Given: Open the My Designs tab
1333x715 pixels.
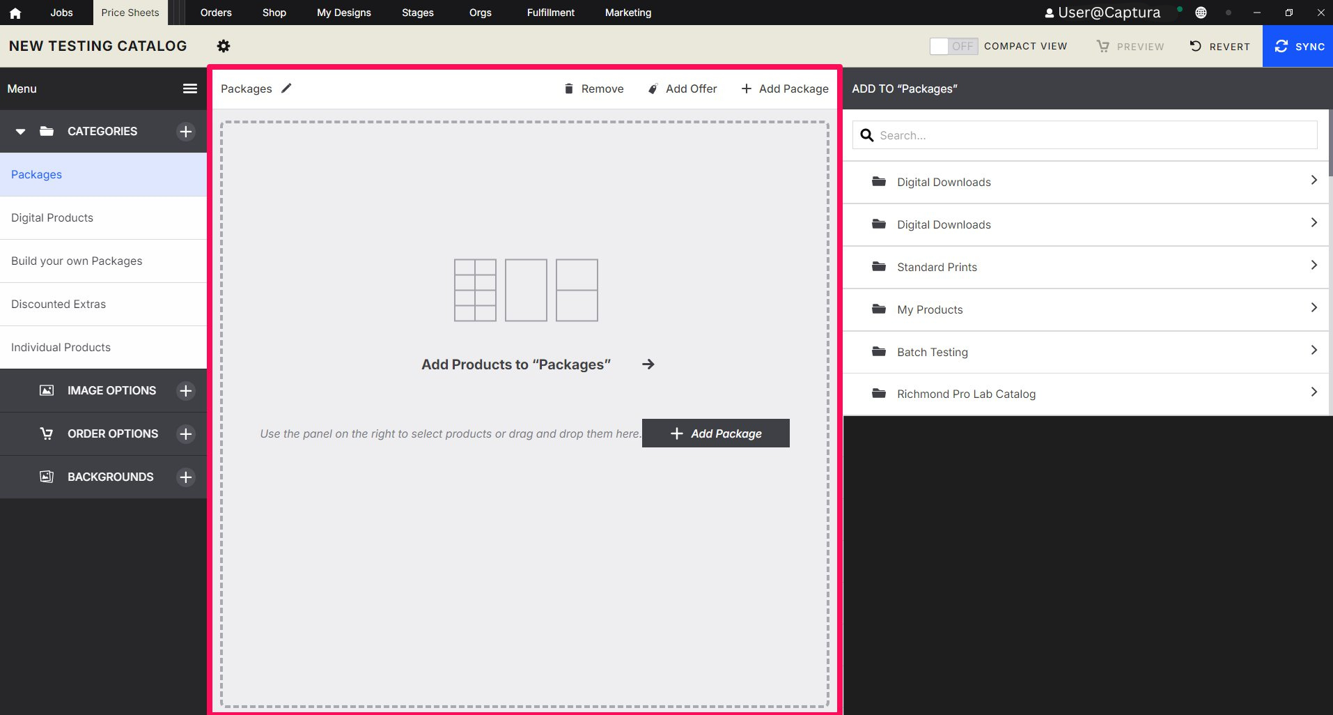Looking at the screenshot, I should [x=344, y=13].
